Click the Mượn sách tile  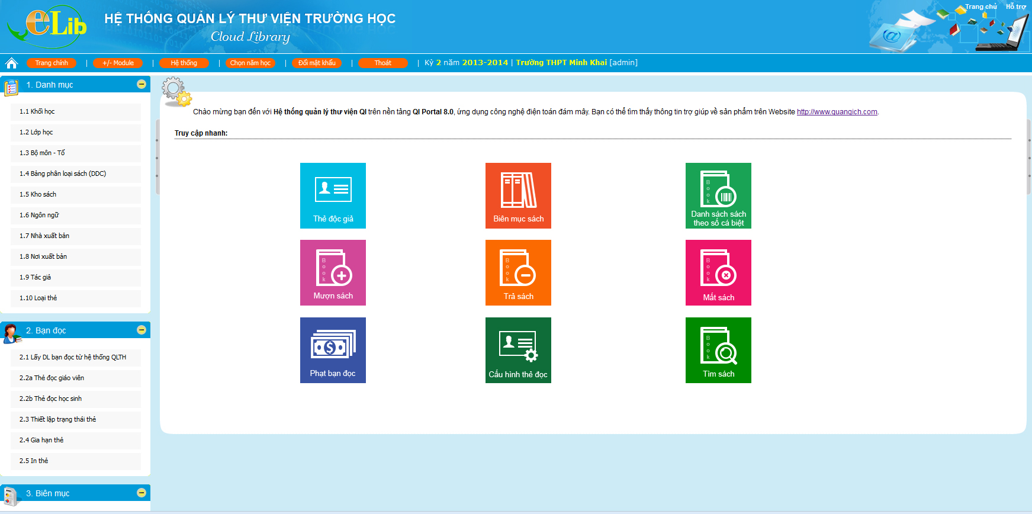tap(333, 272)
